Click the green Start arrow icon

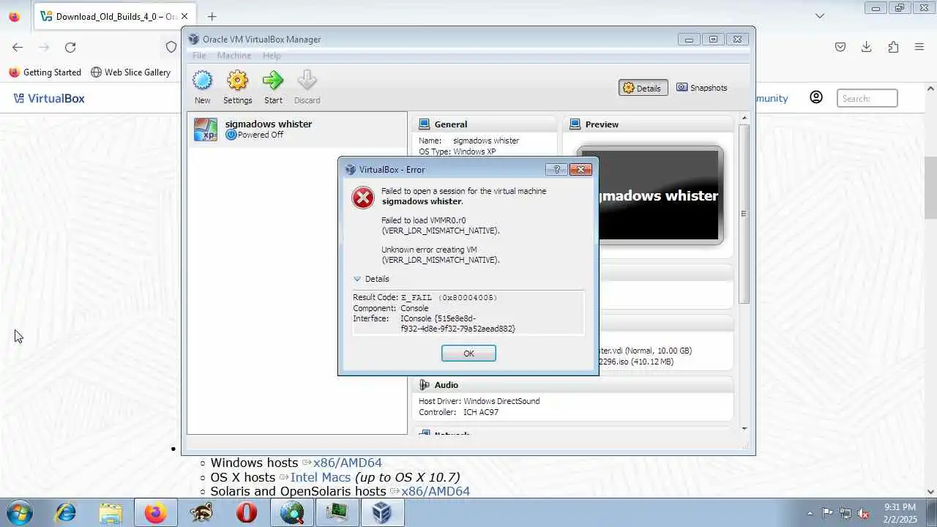click(x=273, y=81)
